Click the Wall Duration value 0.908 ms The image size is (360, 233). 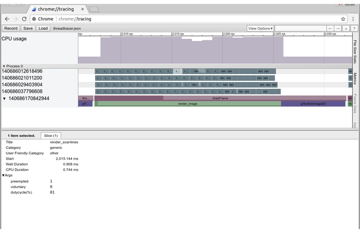pyautogui.click(x=71, y=165)
